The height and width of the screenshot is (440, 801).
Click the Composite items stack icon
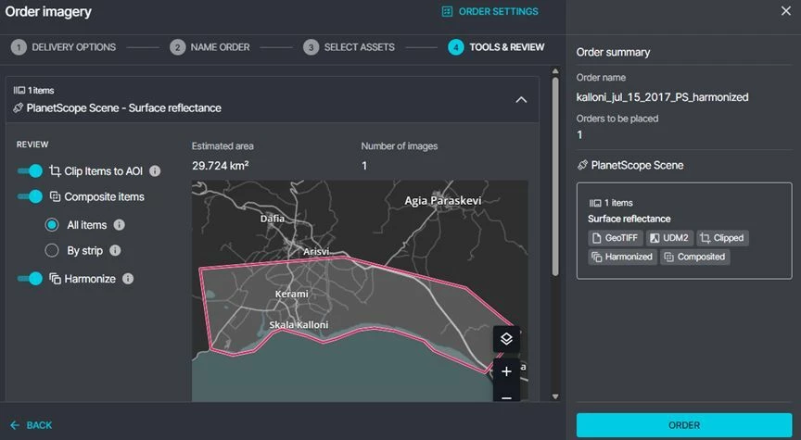coord(55,196)
